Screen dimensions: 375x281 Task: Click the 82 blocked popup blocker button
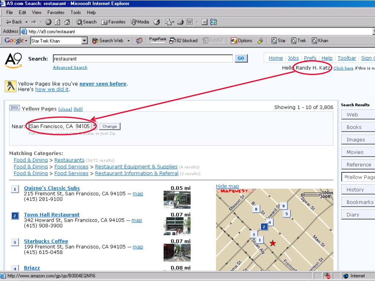[x=183, y=41]
